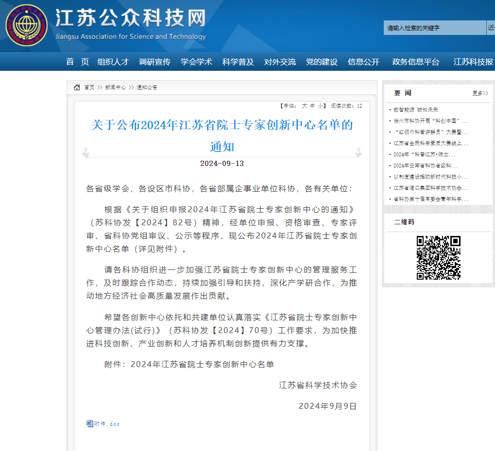Go to 新闻中心 via the breadcrumb
Screen dimensions: 495x451
coord(115,87)
